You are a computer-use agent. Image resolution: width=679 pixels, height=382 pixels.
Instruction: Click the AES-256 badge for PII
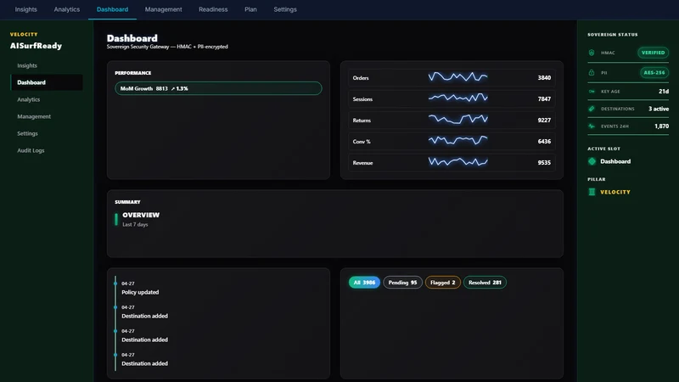(x=654, y=72)
